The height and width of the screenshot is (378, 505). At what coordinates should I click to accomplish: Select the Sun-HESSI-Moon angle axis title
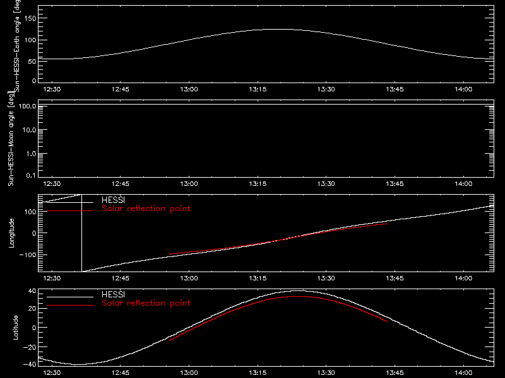(11, 139)
